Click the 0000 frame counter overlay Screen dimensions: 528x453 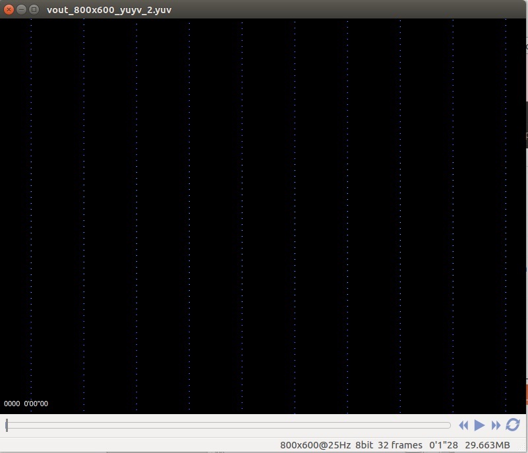12,404
